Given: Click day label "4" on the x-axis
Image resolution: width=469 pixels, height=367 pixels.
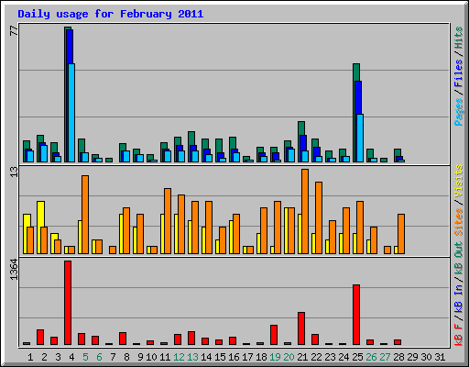Looking at the screenshot, I should coord(71,357).
